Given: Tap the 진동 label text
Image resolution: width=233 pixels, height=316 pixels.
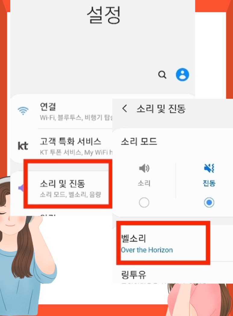Looking at the screenshot, I should (209, 183).
